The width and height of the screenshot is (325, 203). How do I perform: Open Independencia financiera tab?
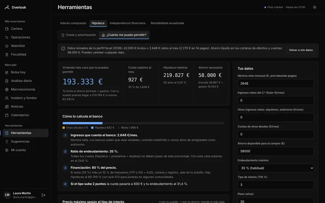coord(127,23)
